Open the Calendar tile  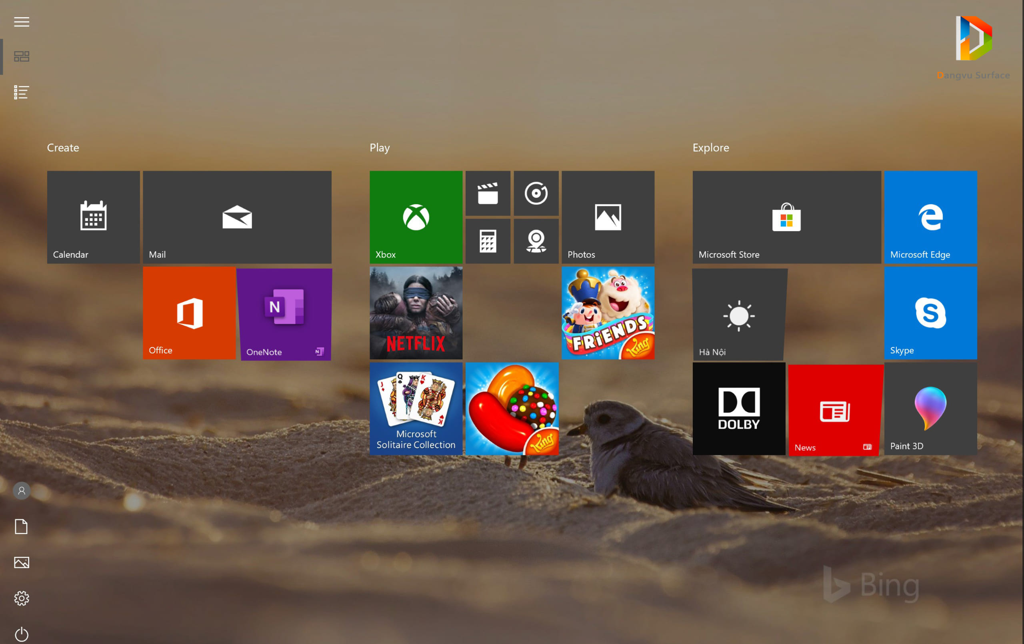coord(93,217)
